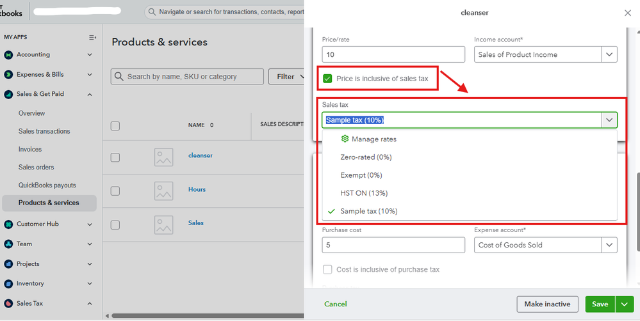
Task: Click the Sales & Get Paid icon
Action: 8,94
